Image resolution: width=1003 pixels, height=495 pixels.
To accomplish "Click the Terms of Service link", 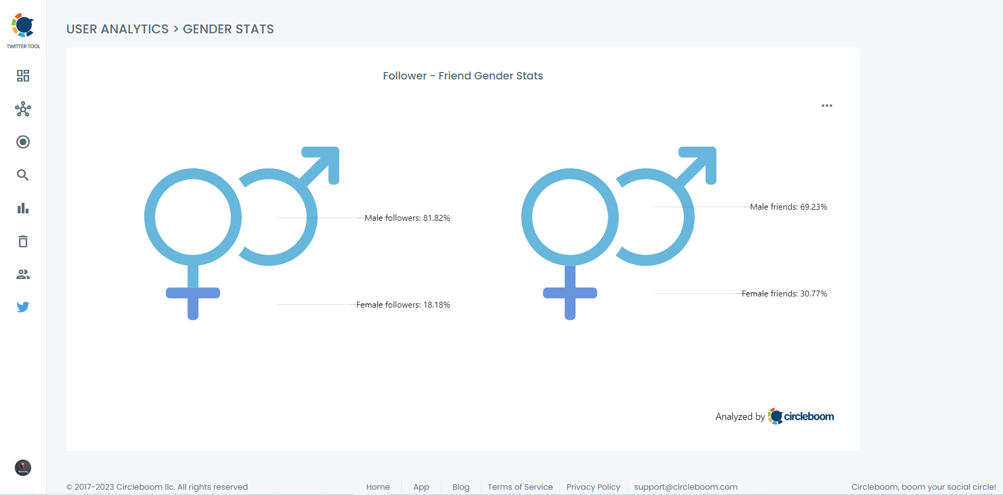I will (x=520, y=487).
